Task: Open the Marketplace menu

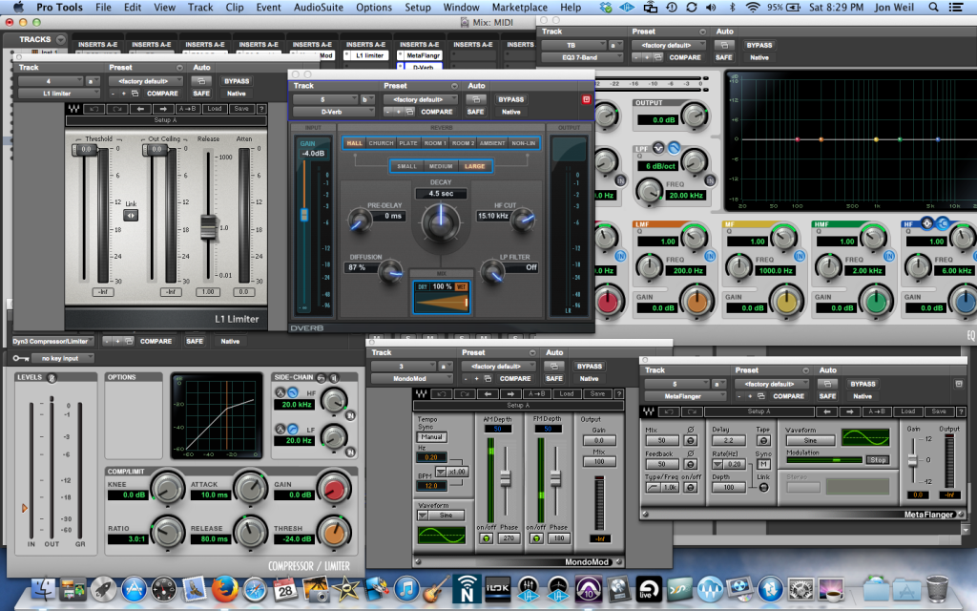Action: 520,8
